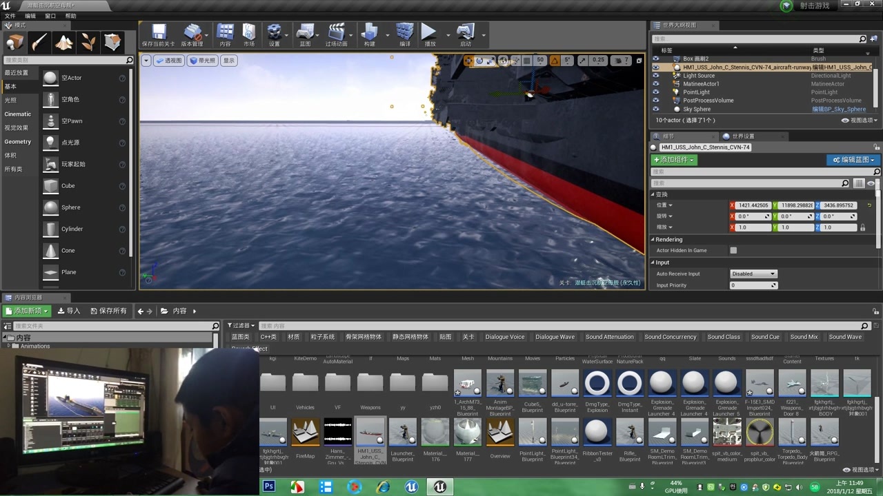Open the camera speed setting in viewport

[x=621, y=61]
